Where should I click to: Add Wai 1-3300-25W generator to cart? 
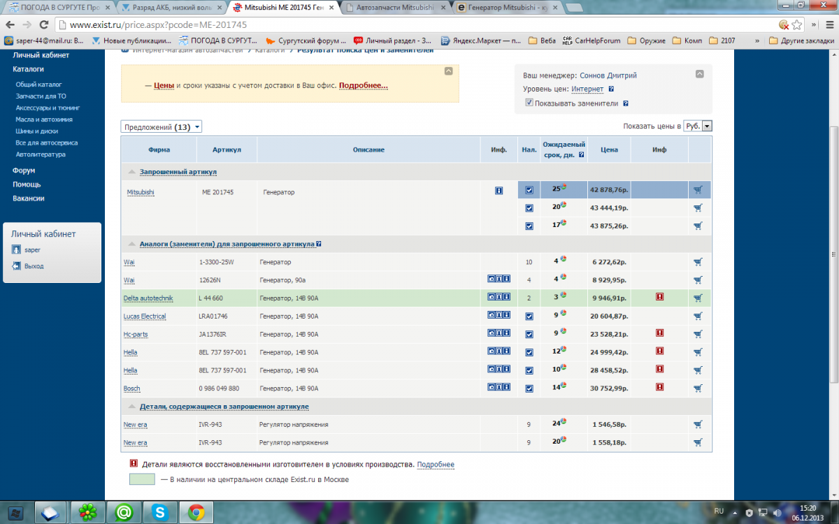[698, 262]
